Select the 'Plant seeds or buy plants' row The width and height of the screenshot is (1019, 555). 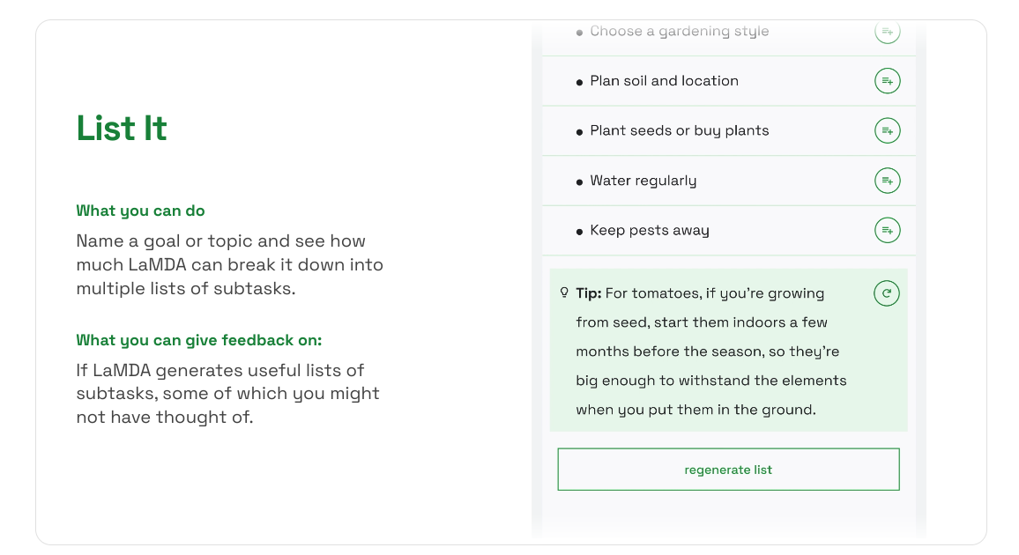[x=679, y=129]
